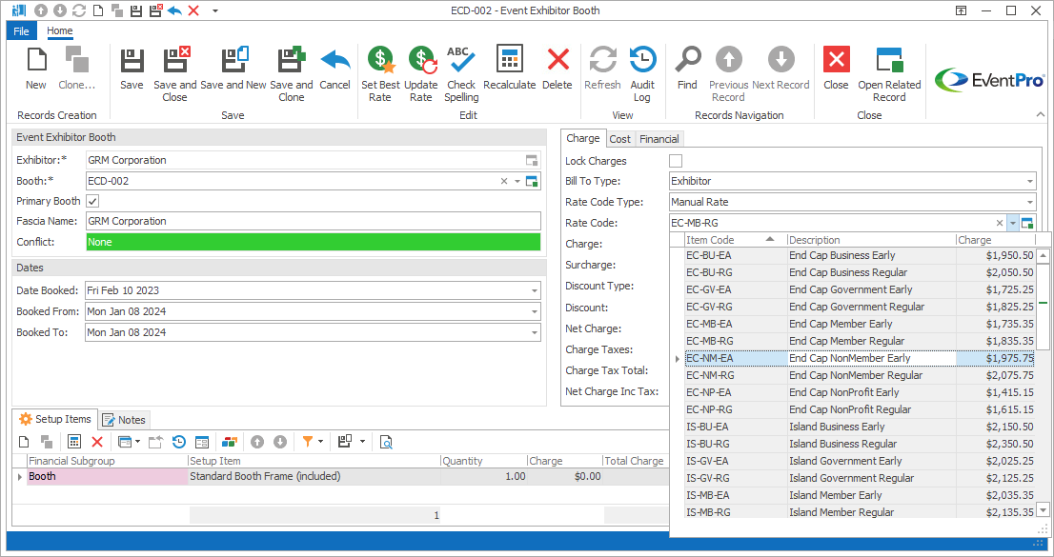Click the rate list vertical scrollbar thumb
The width and height of the screenshot is (1054, 557).
point(1044,306)
